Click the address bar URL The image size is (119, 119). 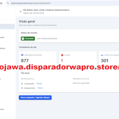[31, 3]
